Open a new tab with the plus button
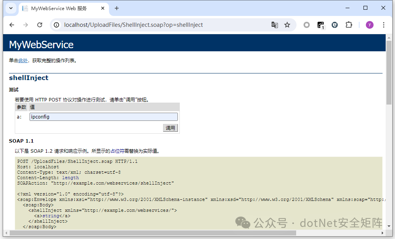 117,8
